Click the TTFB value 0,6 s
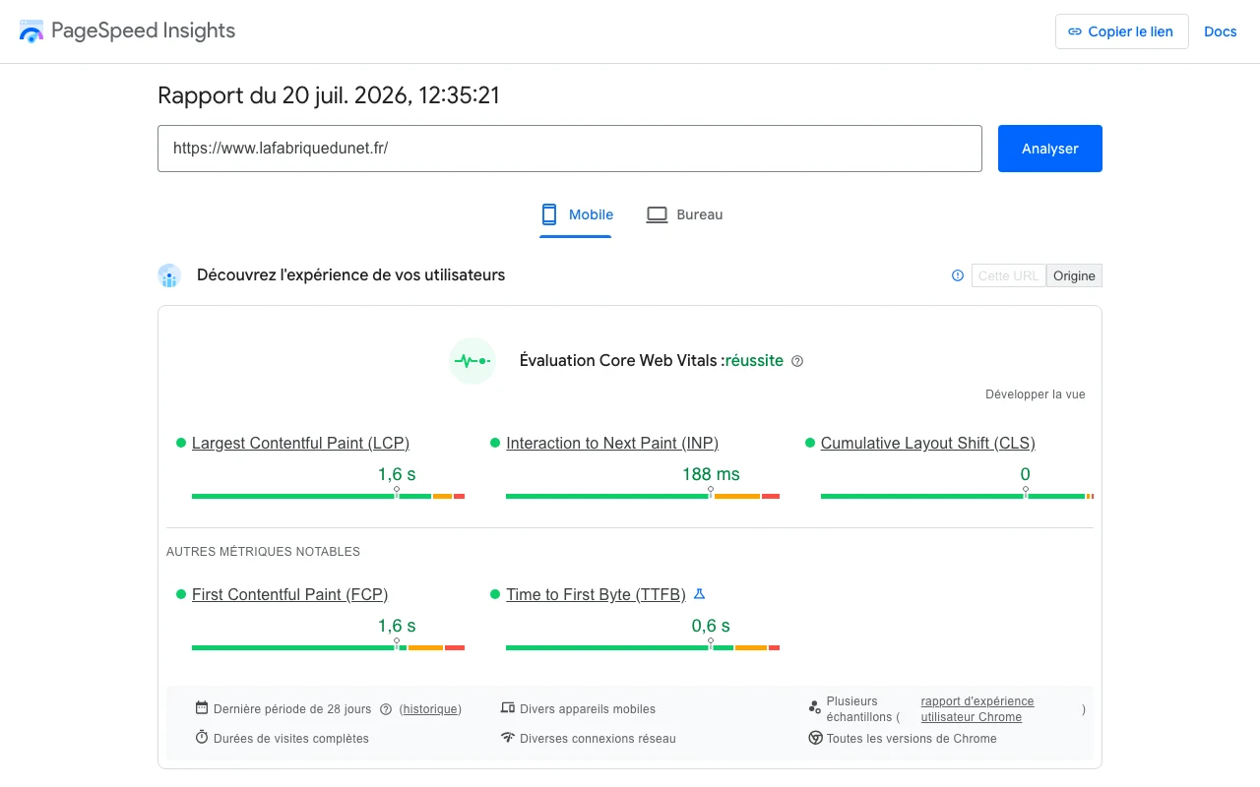Image resolution: width=1260 pixels, height=787 pixels. [x=711, y=626]
